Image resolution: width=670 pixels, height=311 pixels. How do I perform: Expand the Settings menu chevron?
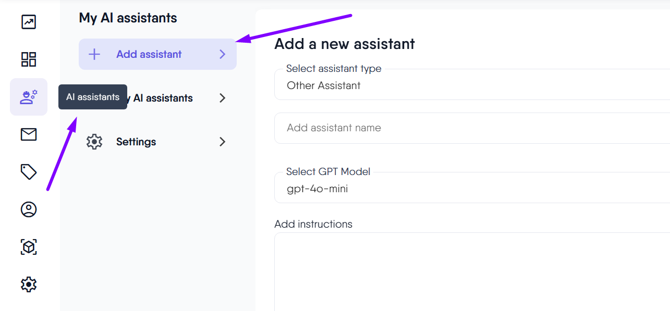coord(223,142)
